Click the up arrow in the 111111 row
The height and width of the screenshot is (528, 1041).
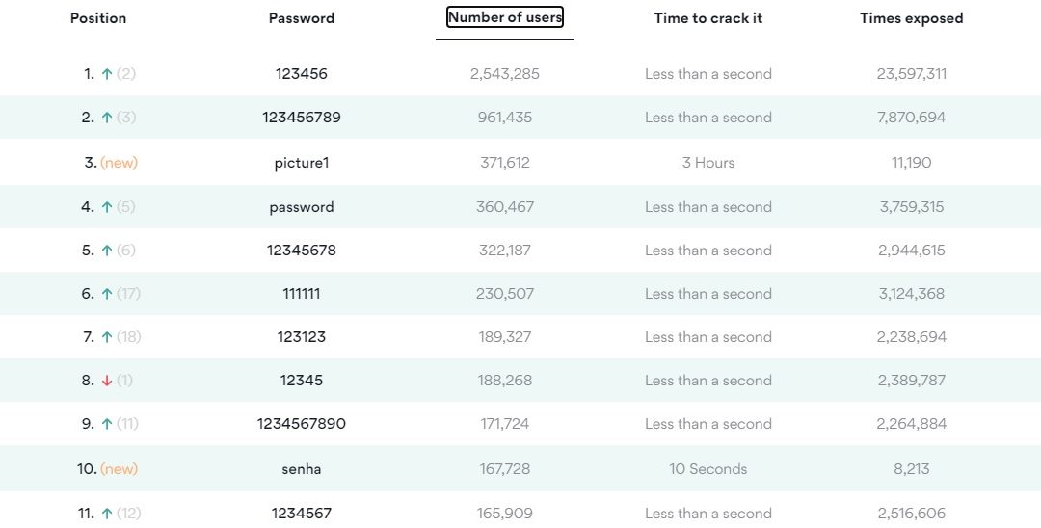(107, 294)
